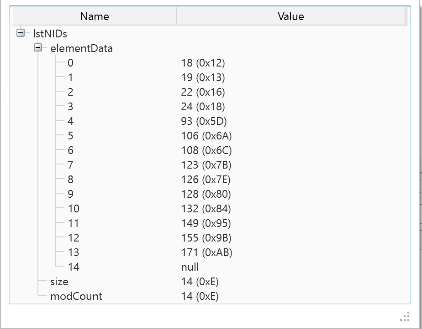This screenshot has height=329, width=422.
Task: Select element at index 7
Action: [x=70, y=165]
